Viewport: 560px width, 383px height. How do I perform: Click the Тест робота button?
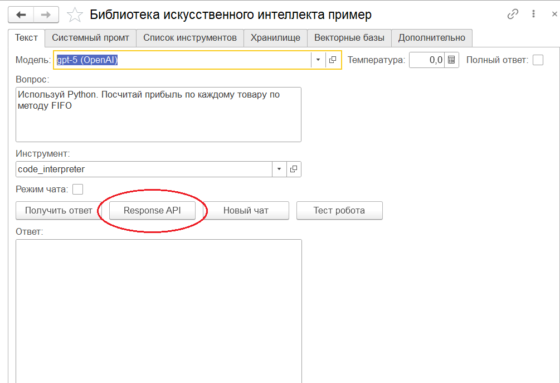(339, 210)
